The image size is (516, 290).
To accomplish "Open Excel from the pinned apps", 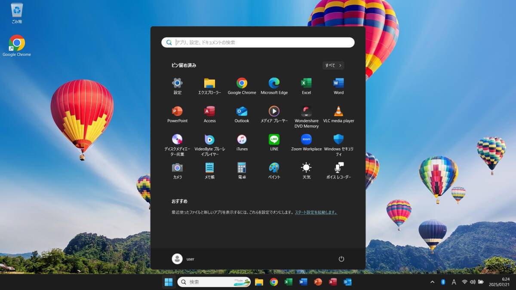I will 306,86.
